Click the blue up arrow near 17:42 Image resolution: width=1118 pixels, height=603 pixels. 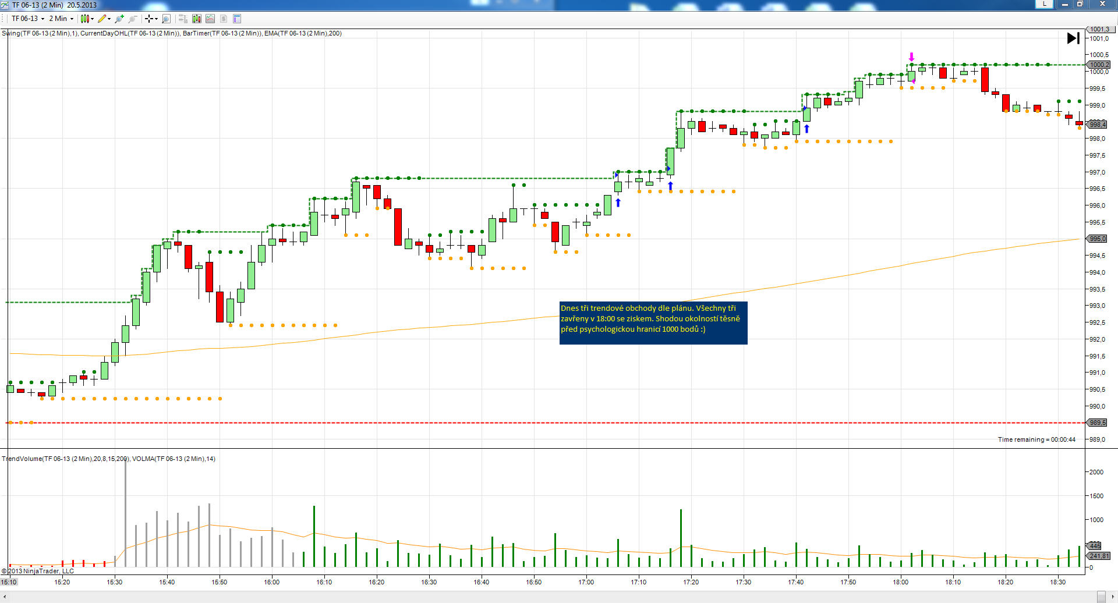pyautogui.click(x=807, y=129)
